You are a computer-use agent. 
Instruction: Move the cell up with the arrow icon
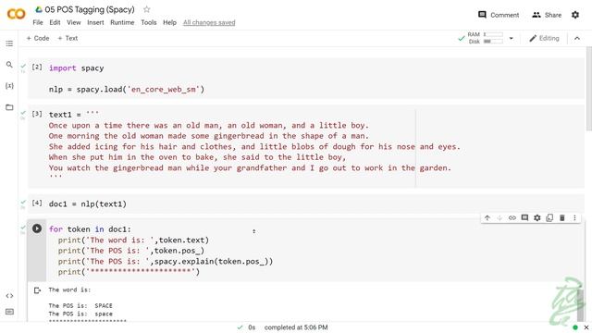[487, 218]
